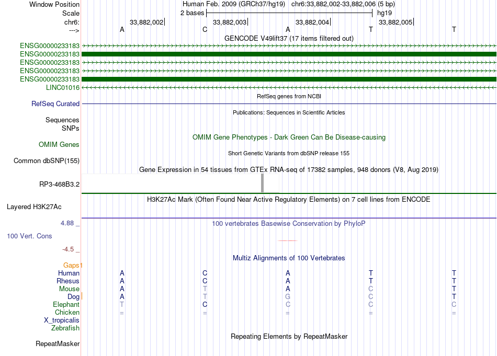
Task: Click the RefSeq Curated track label
Action: (x=55, y=104)
